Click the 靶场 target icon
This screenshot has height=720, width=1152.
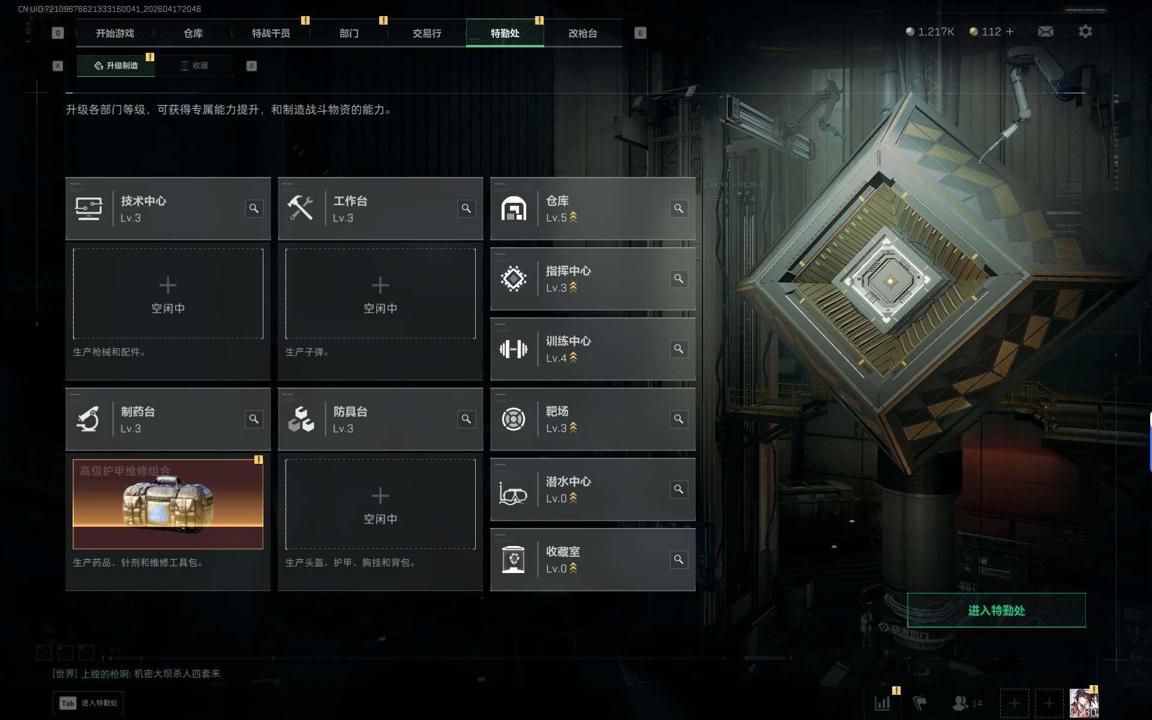(x=514, y=419)
